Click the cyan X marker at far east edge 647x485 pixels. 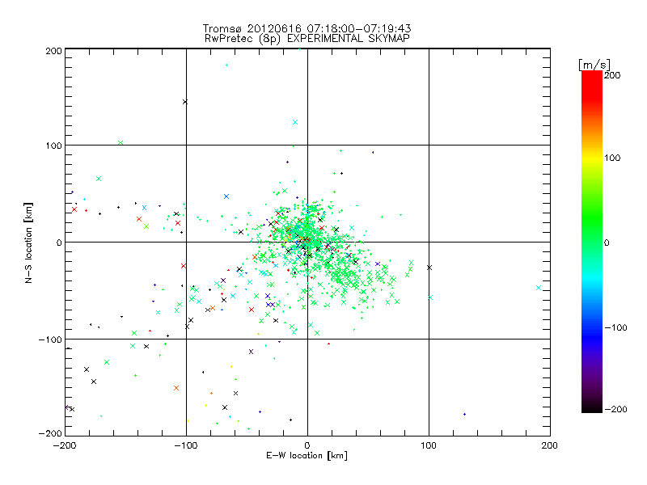click(539, 288)
